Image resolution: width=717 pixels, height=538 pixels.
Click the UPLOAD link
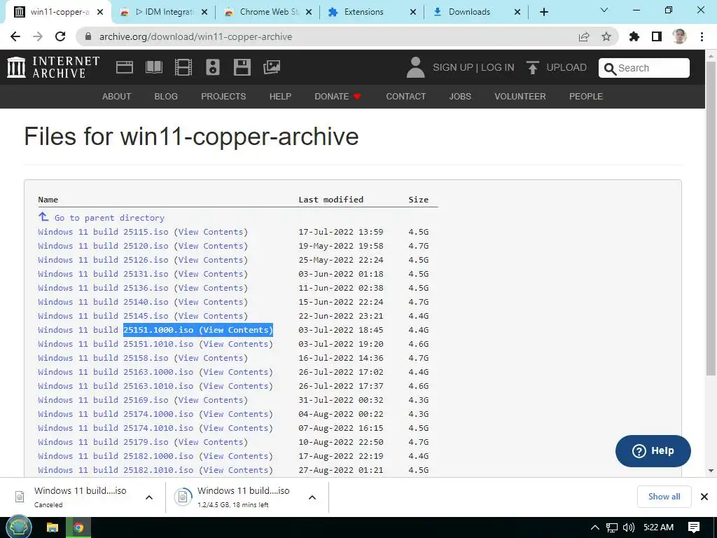pos(566,67)
